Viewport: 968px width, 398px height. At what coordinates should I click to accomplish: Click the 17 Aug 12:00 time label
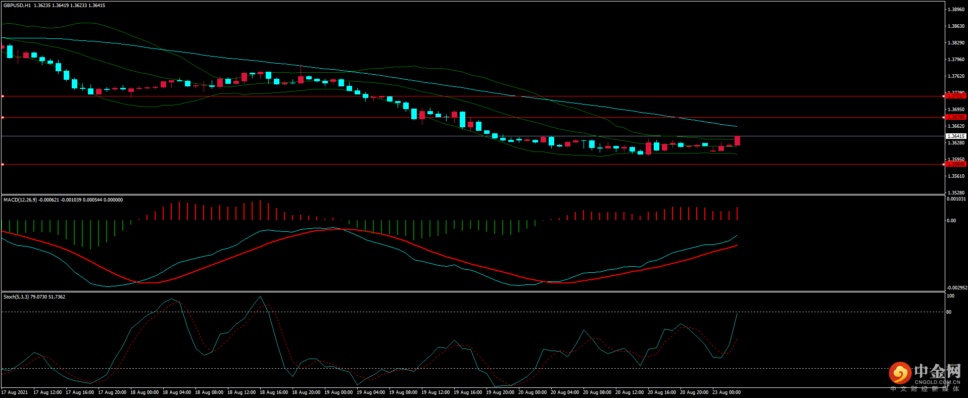(x=47, y=392)
